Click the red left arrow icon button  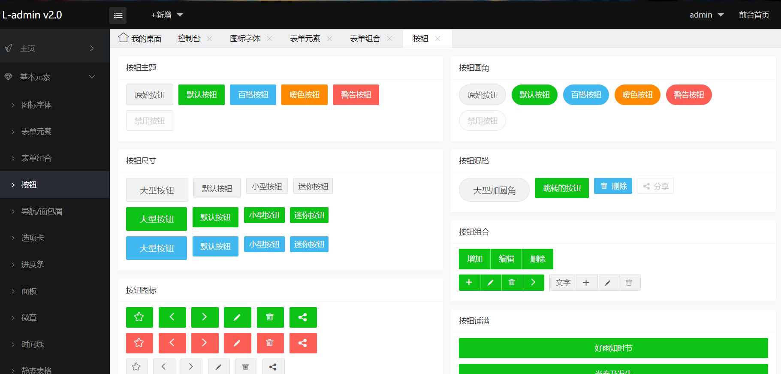(172, 343)
